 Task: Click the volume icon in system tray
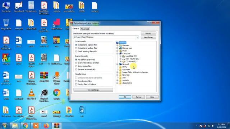213,126
